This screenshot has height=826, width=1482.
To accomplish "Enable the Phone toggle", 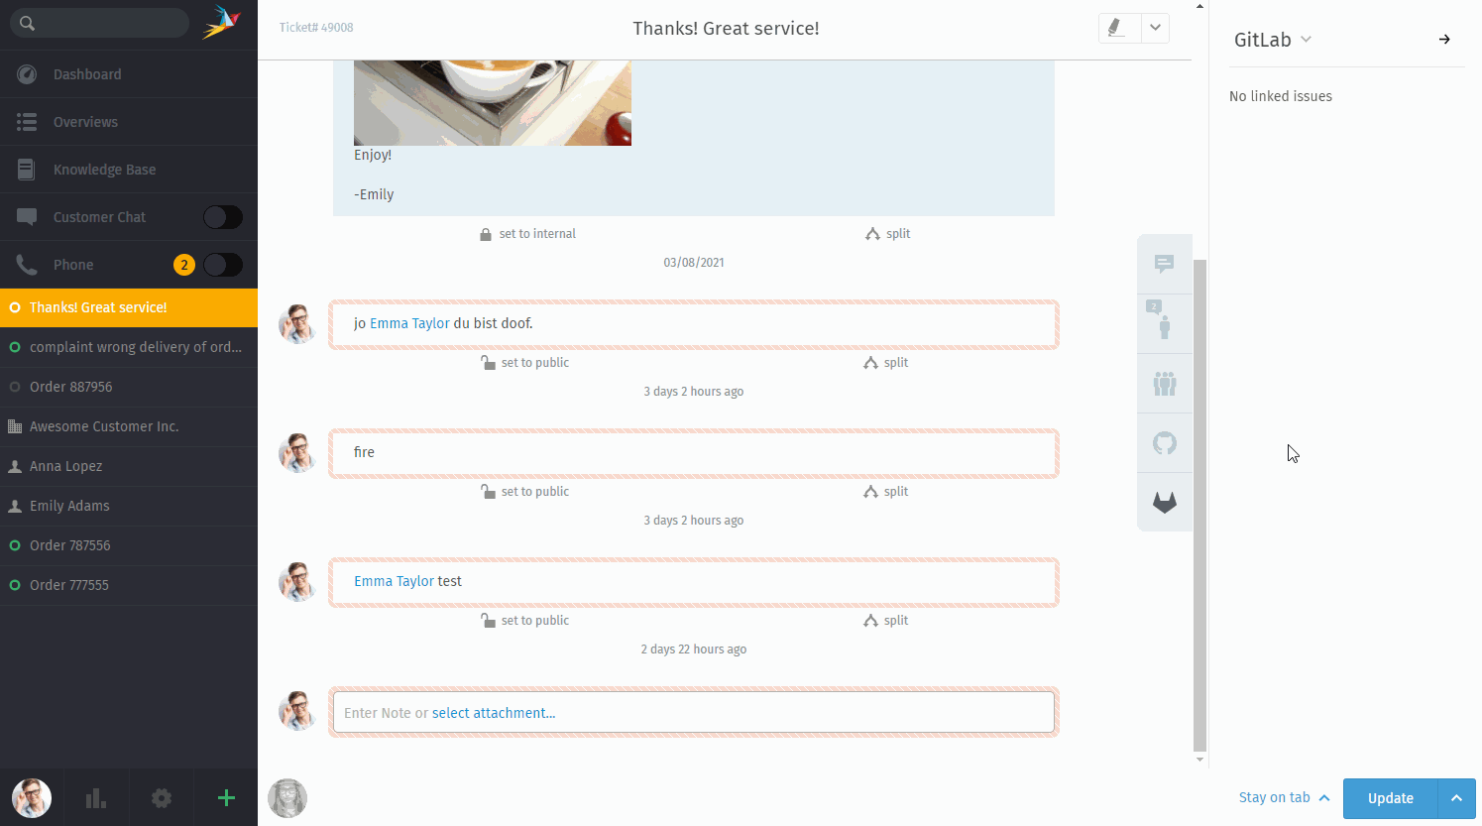I will (x=222, y=265).
